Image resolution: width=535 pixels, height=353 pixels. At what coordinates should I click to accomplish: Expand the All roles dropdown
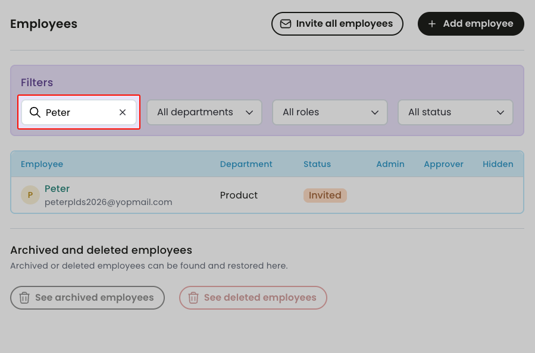pos(330,112)
